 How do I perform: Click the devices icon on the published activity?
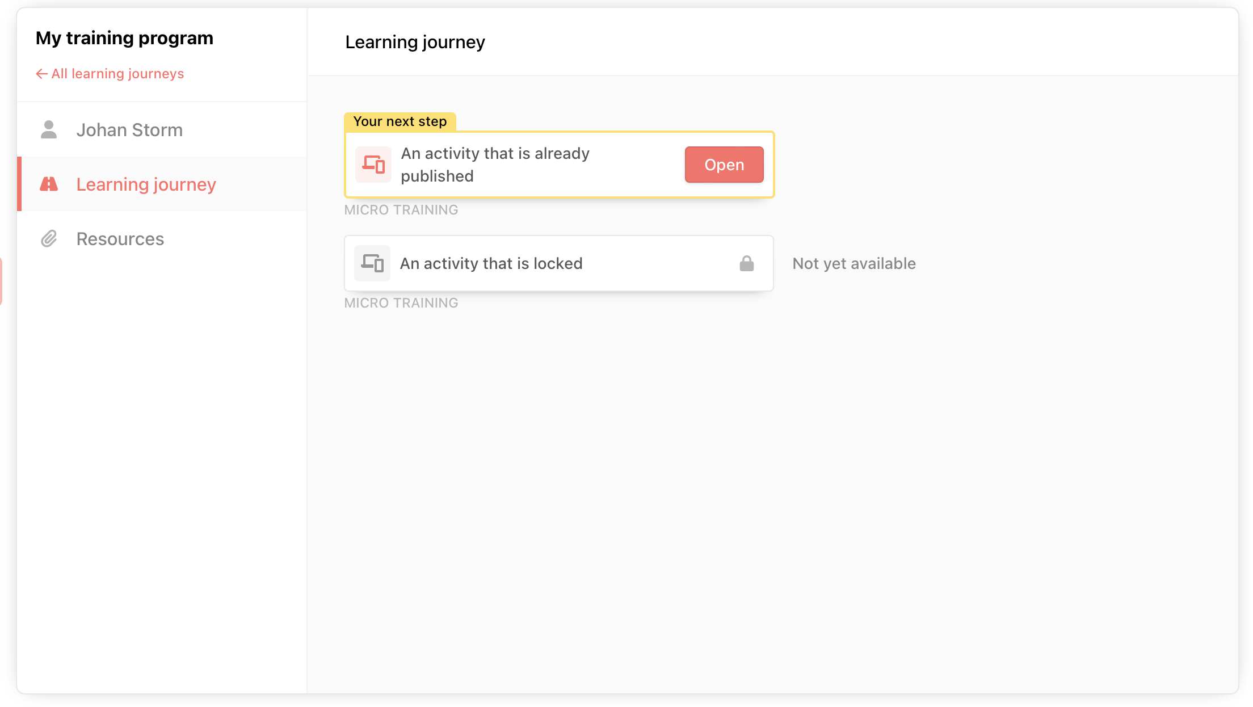pos(373,165)
